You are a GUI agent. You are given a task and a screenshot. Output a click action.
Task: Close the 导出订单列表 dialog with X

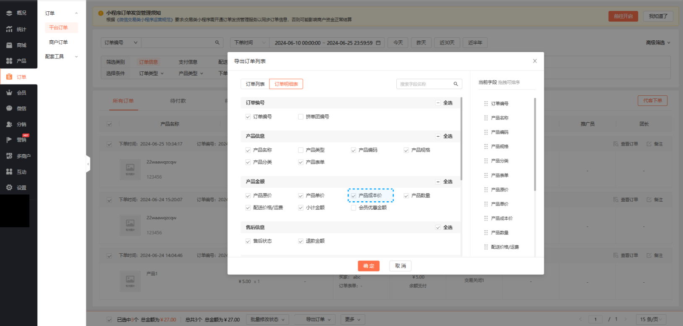(x=535, y=61)
